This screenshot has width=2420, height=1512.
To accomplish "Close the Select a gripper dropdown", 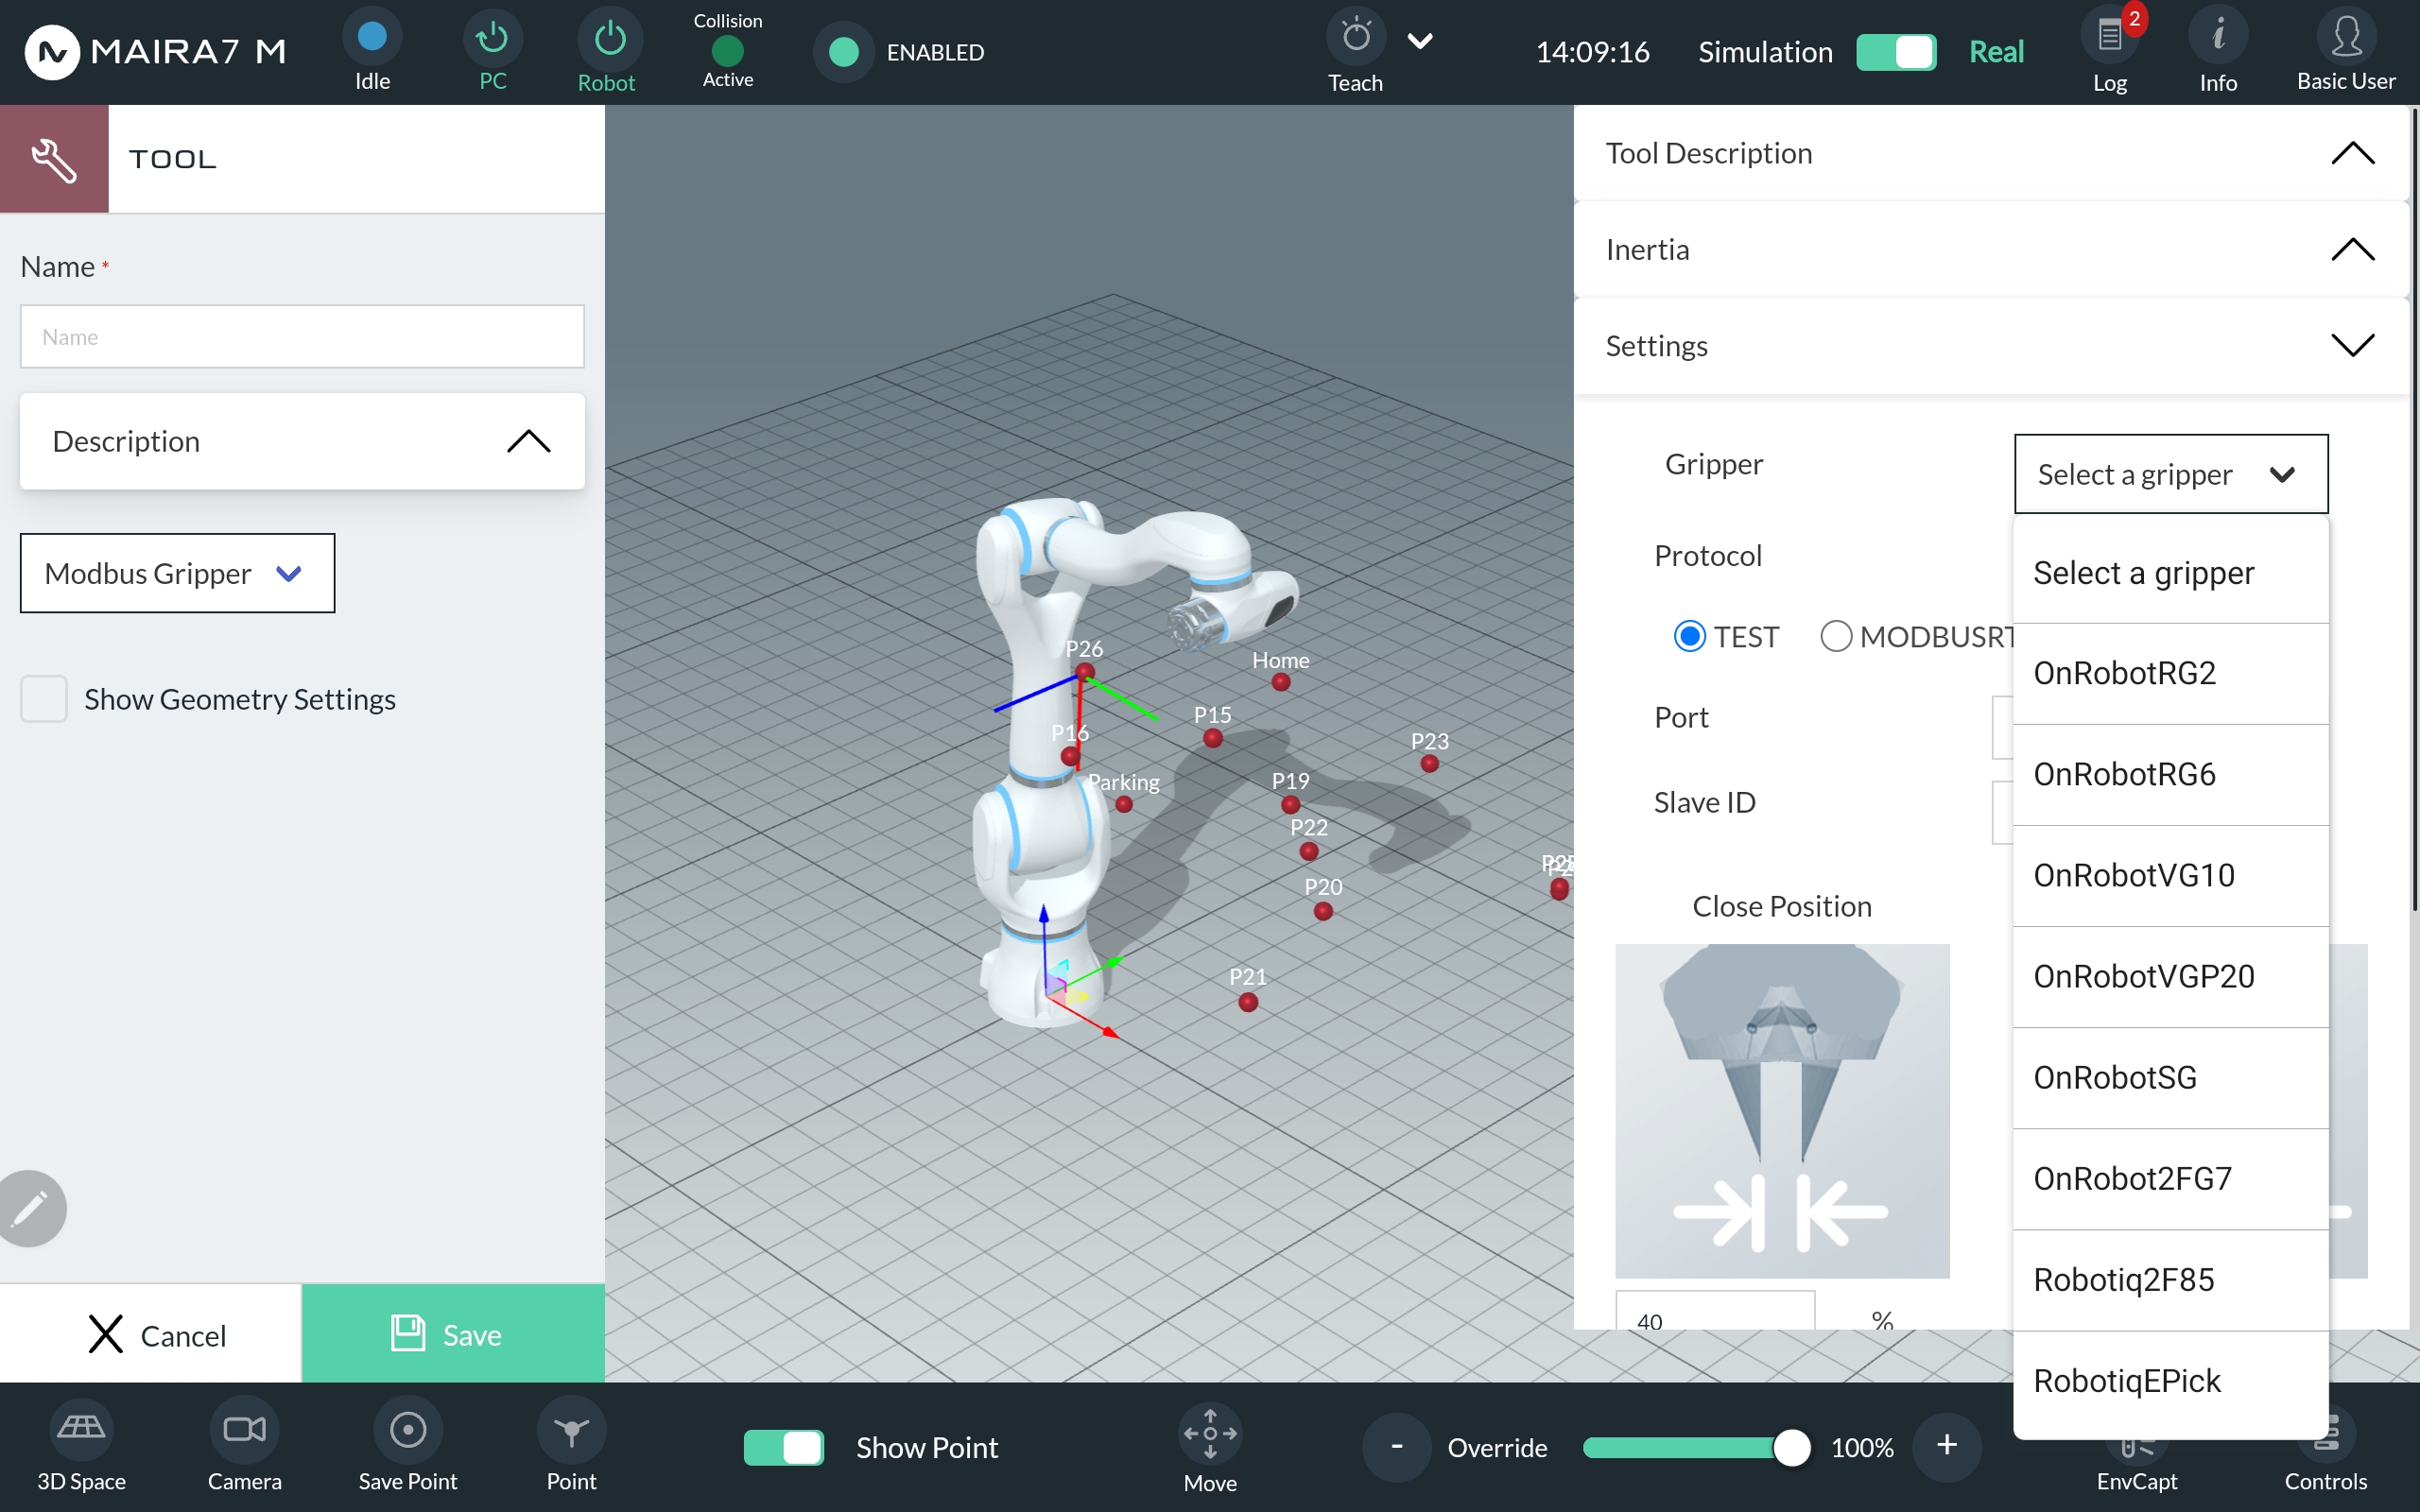I will (x=2171, y=474).
